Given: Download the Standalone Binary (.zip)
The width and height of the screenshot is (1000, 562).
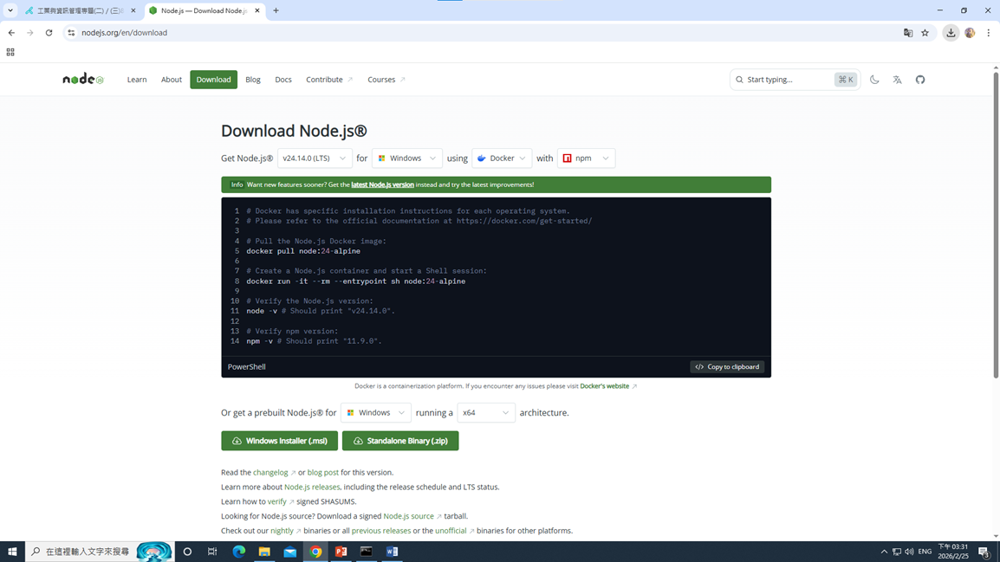Looking at the screenshot, I should click(400, 441).
